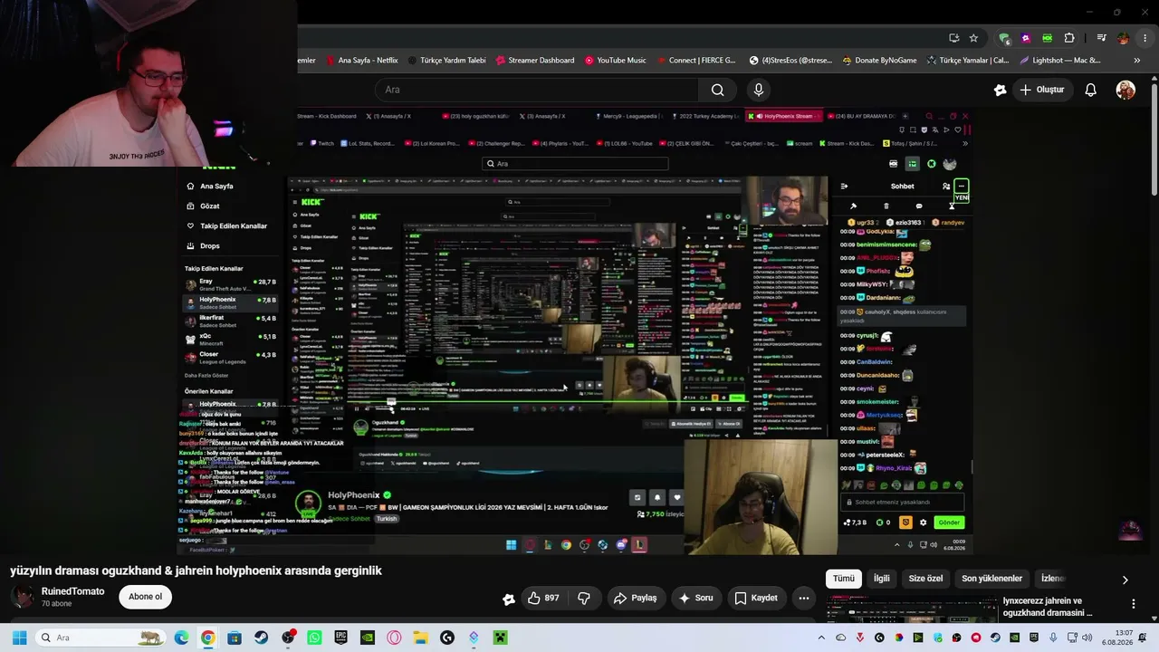Open Nvidia app on the taskbar
The height and width of the screenshot is (652, 1159).
(368, 638)
